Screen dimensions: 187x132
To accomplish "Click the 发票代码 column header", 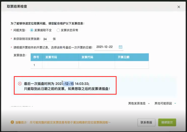I will point(97,57).
